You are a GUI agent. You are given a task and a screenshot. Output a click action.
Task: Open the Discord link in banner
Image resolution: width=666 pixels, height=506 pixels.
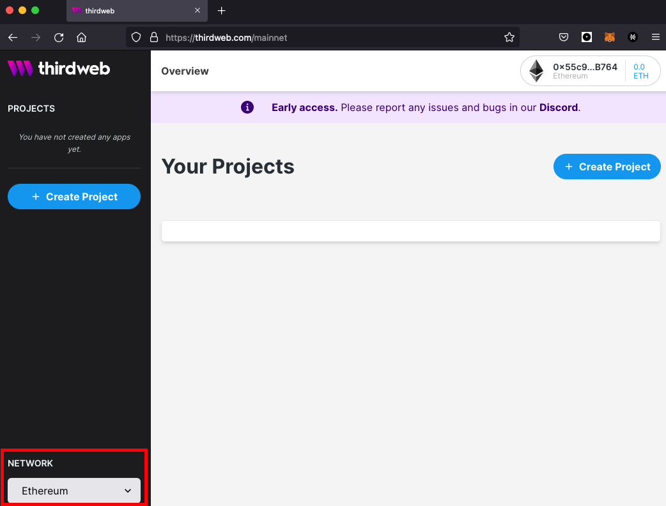pos(559,108)
